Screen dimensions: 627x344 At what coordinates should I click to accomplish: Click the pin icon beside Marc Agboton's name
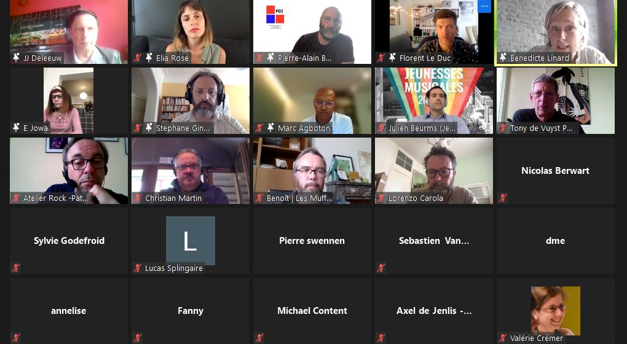270,127
